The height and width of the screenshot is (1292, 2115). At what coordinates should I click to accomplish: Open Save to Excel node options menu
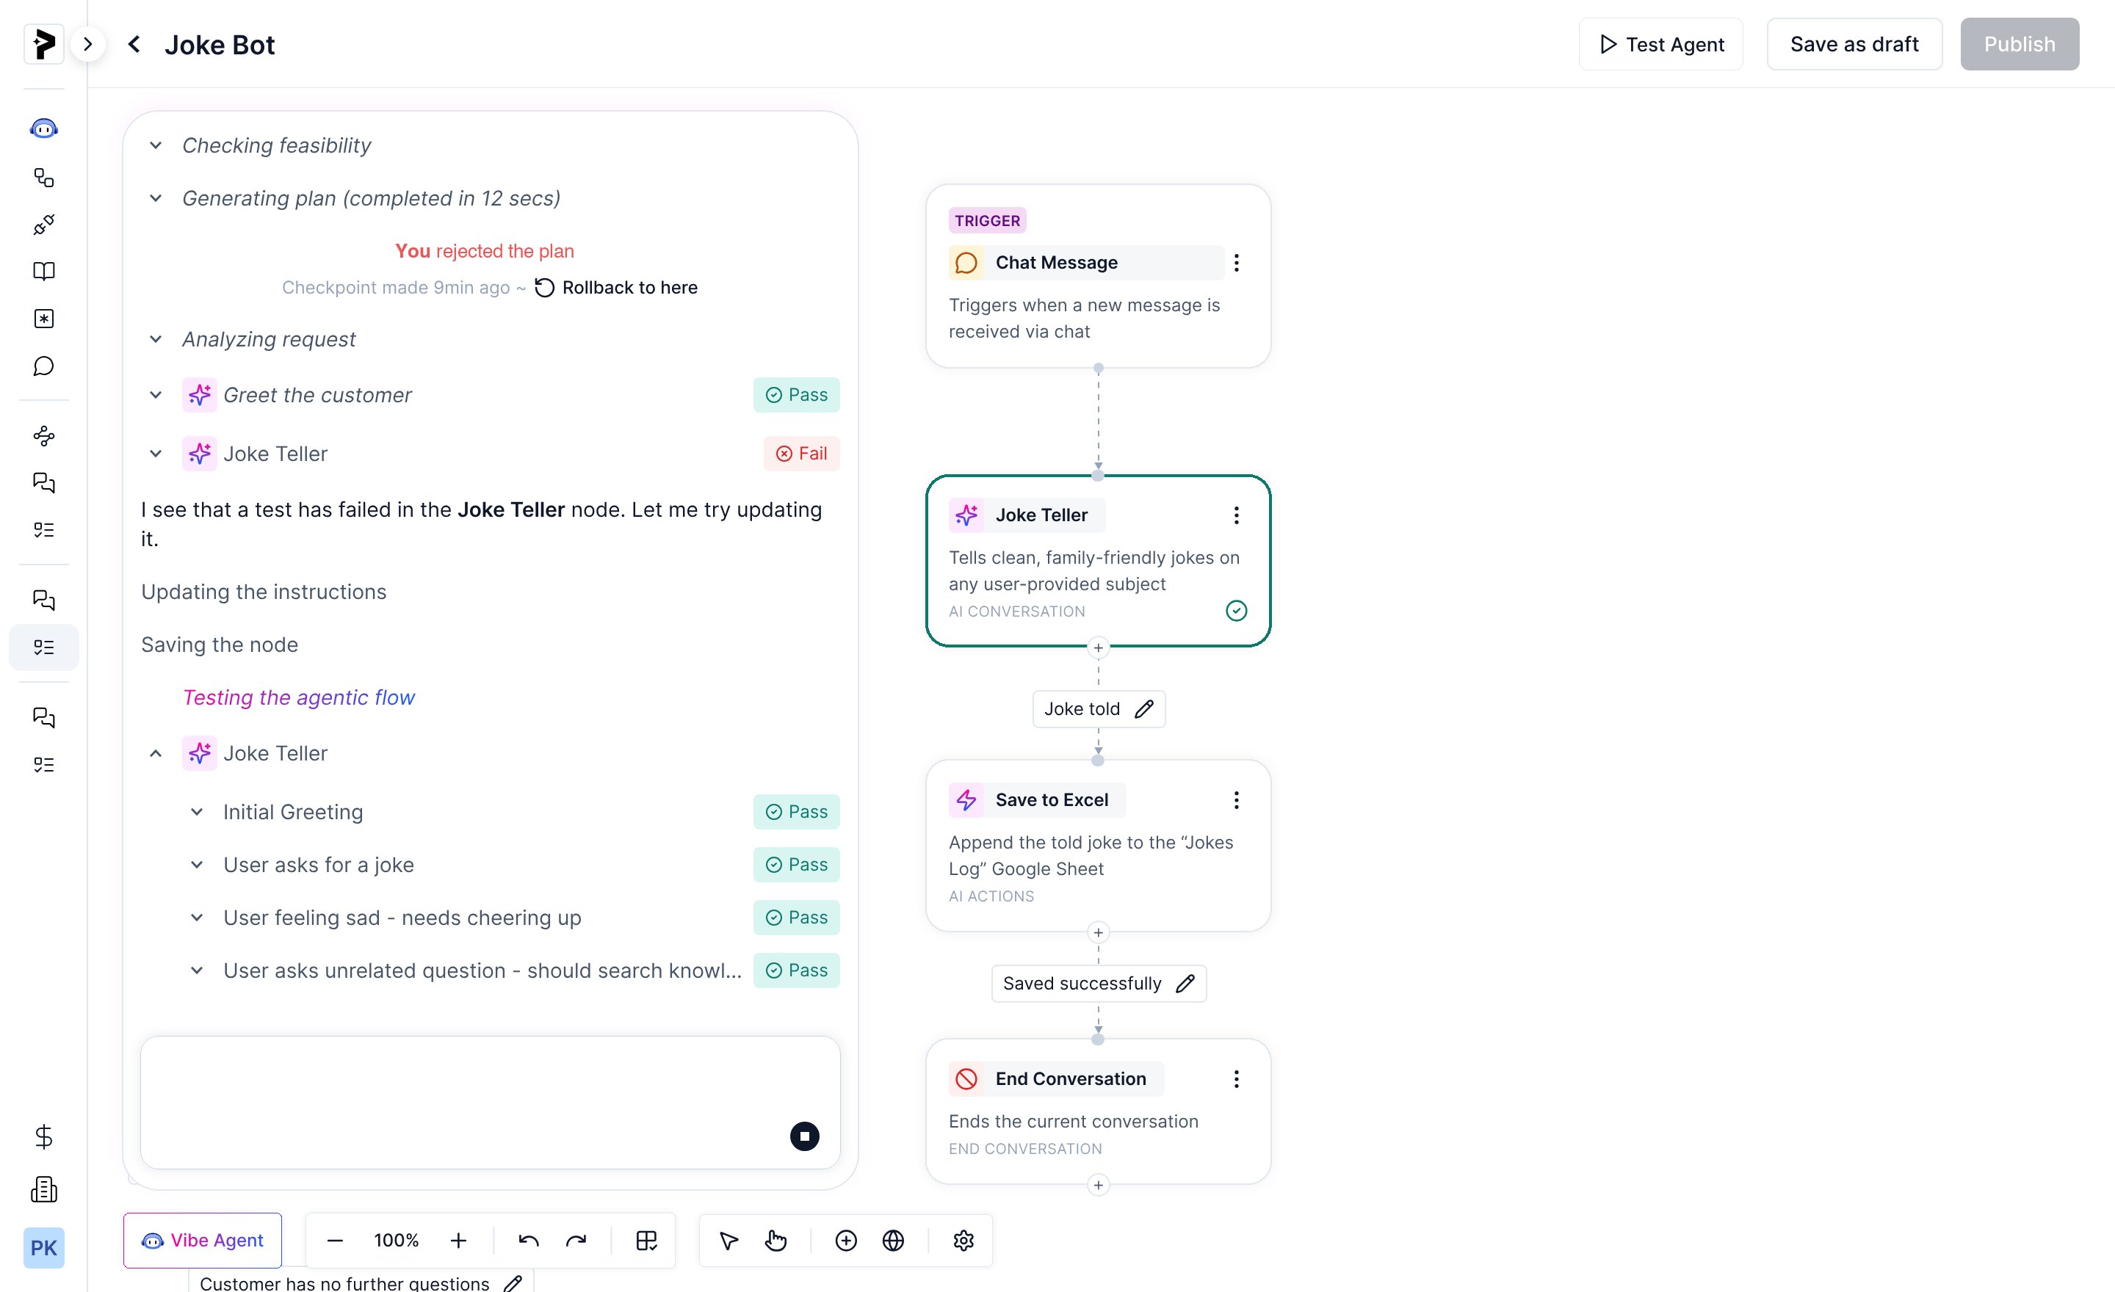(1236, 799)
